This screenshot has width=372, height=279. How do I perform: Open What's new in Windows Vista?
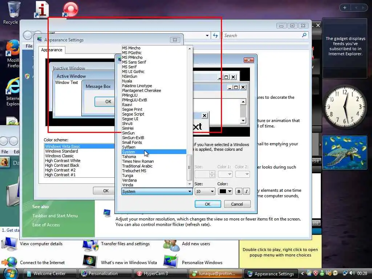point(129,263)
